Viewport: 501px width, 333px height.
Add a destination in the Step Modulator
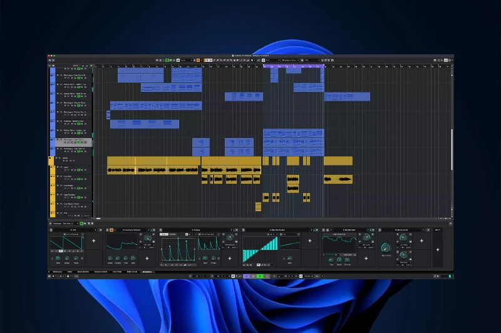click(x=309, y=241)
